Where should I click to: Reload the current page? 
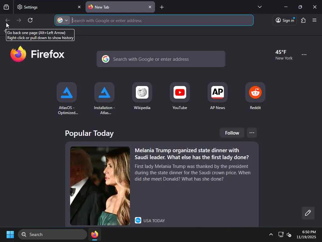tap(30, 20)
